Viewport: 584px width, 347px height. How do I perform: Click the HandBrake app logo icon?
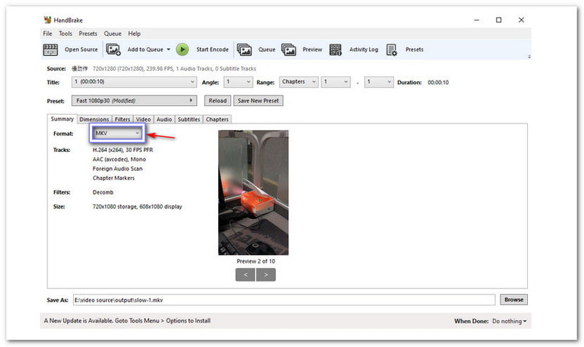click(47, 20)
